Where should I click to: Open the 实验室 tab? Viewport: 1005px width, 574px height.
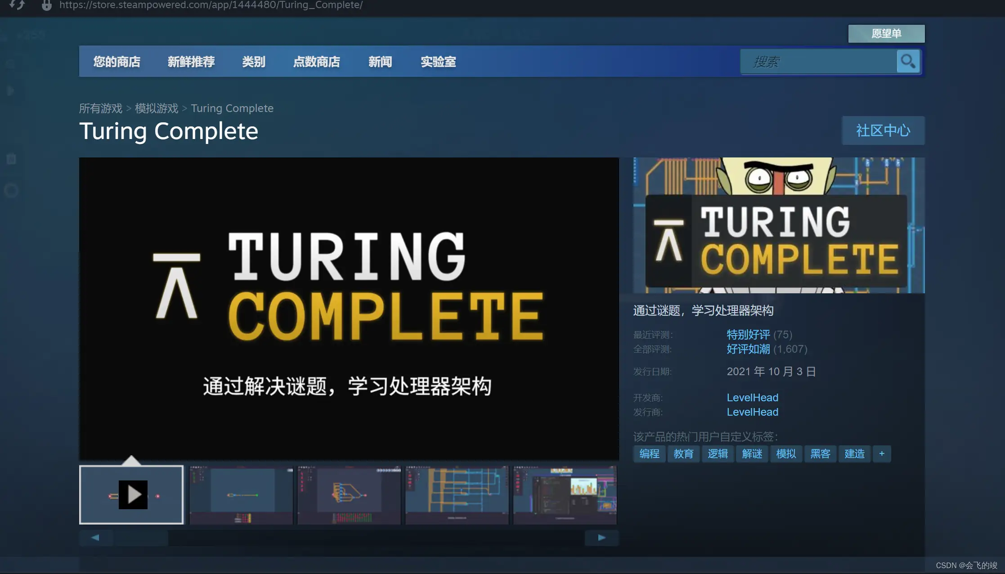[x=438, y=62]
